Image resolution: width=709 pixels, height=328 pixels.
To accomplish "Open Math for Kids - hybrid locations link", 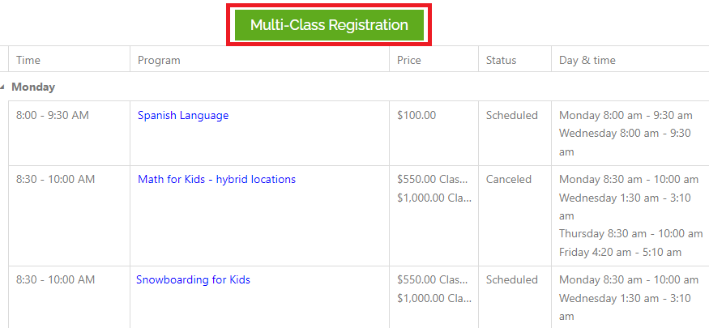I will [216, 179].
